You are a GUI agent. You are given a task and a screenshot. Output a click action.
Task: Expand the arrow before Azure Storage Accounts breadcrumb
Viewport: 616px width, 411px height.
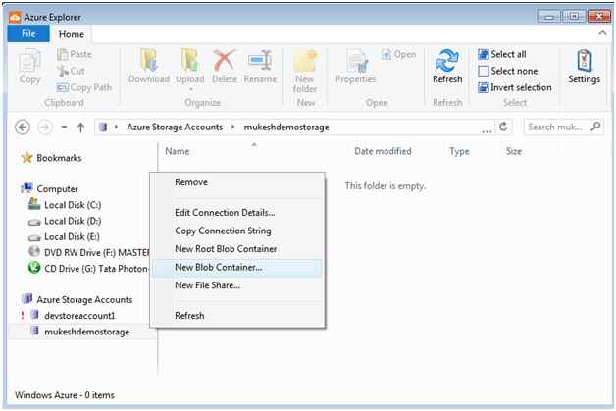(x=116, y=127)
